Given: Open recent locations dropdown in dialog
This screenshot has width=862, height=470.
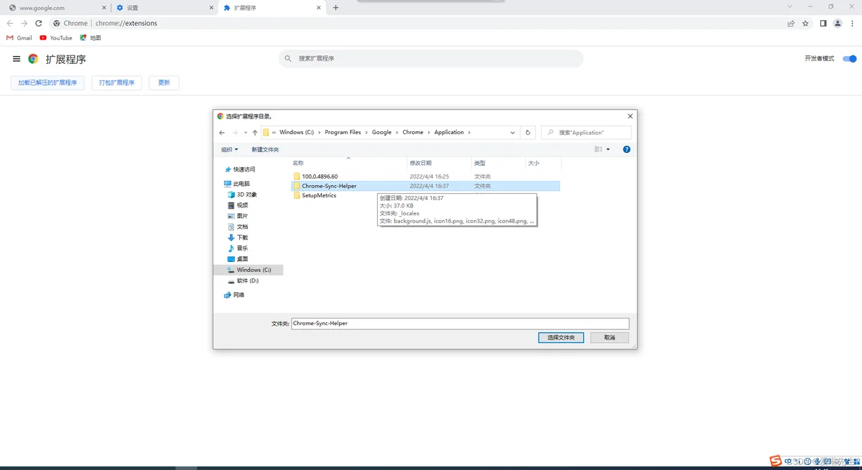Looking at the screenshot, I should [x=245, y=133].
